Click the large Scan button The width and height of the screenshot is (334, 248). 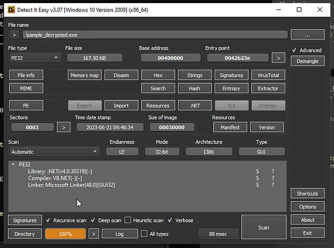[264, 227]
